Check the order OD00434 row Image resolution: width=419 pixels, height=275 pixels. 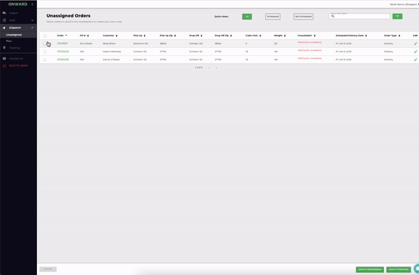coord(45,52)
